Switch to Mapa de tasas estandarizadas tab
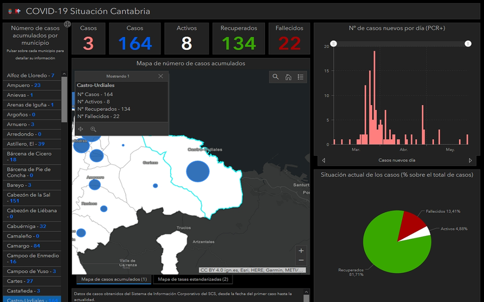 coord(193,279)
